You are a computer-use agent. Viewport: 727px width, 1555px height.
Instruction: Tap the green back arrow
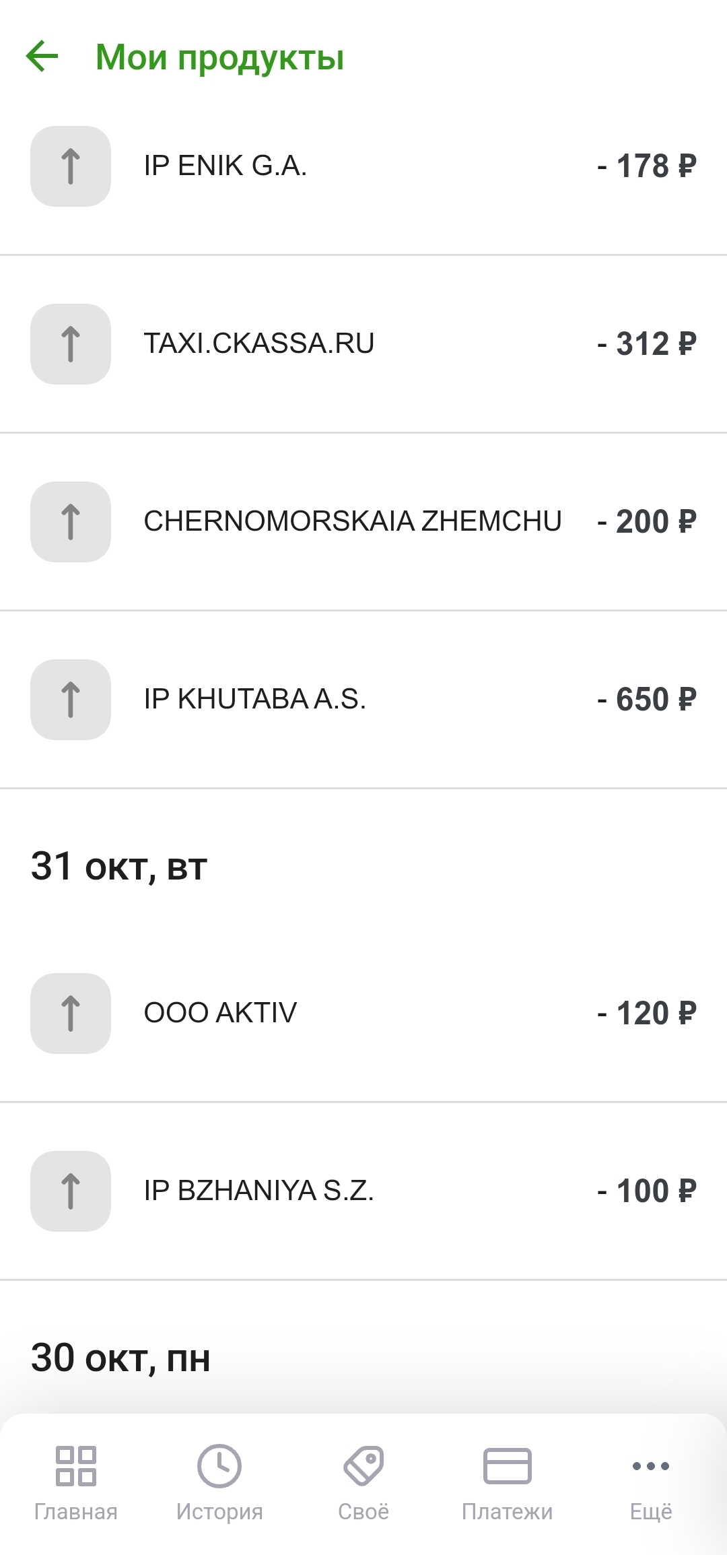point(42,56)
